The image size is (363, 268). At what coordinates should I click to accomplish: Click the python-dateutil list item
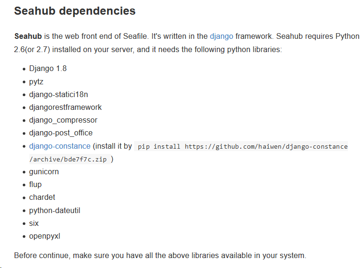tap(54, 211)
